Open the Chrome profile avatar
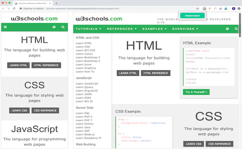242x151 pixels. tap(234, 9)
